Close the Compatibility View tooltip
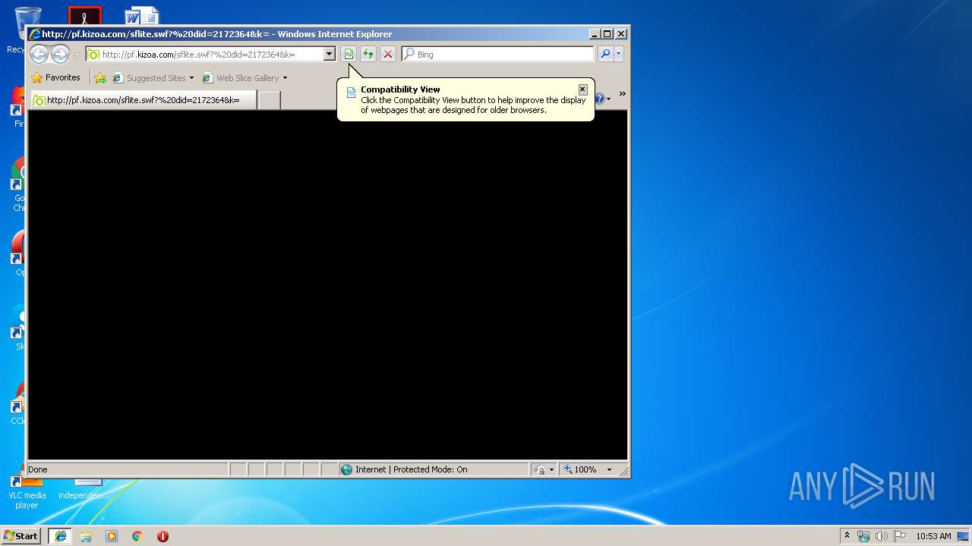This screenshot has width=972, height=546. point(583,89)
